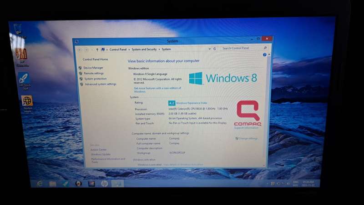Open the HP Quick Start desktop shortcut
The height and width of the screenshot is (205, 364).
(x=24, y=81)
